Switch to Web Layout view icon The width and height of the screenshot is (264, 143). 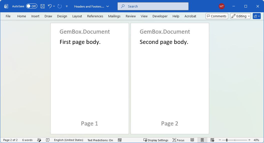pyautogui.click(x=212, y=140)
